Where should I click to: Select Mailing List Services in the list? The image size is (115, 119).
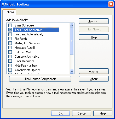27,43
